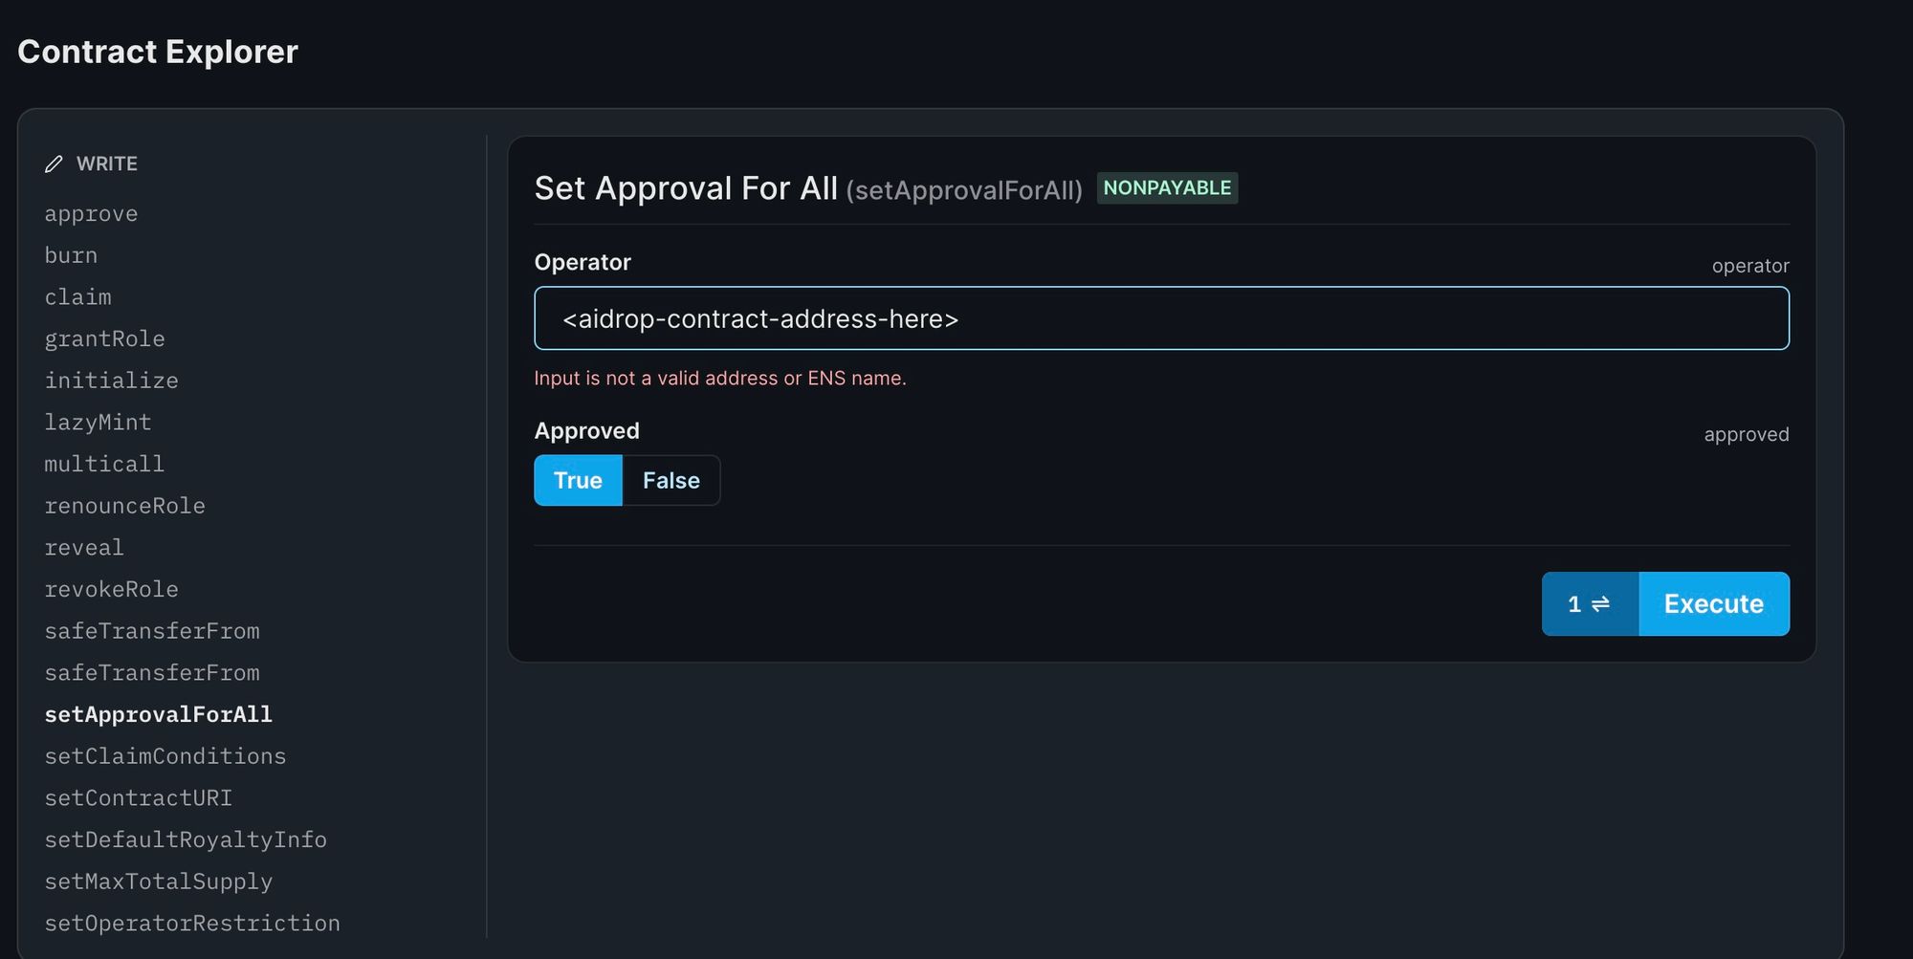Image resolution: width=1913 pixels, height=959 pixels.
Task: Open the setOperatorRestriction function
Action: 192,923
